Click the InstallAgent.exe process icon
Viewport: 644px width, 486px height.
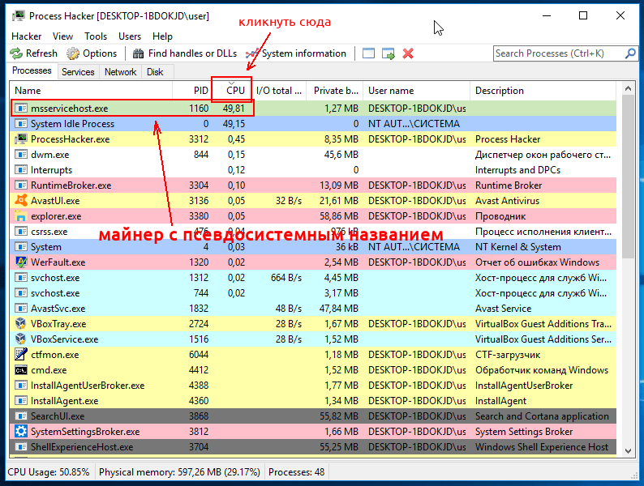(x=21, y=401)
